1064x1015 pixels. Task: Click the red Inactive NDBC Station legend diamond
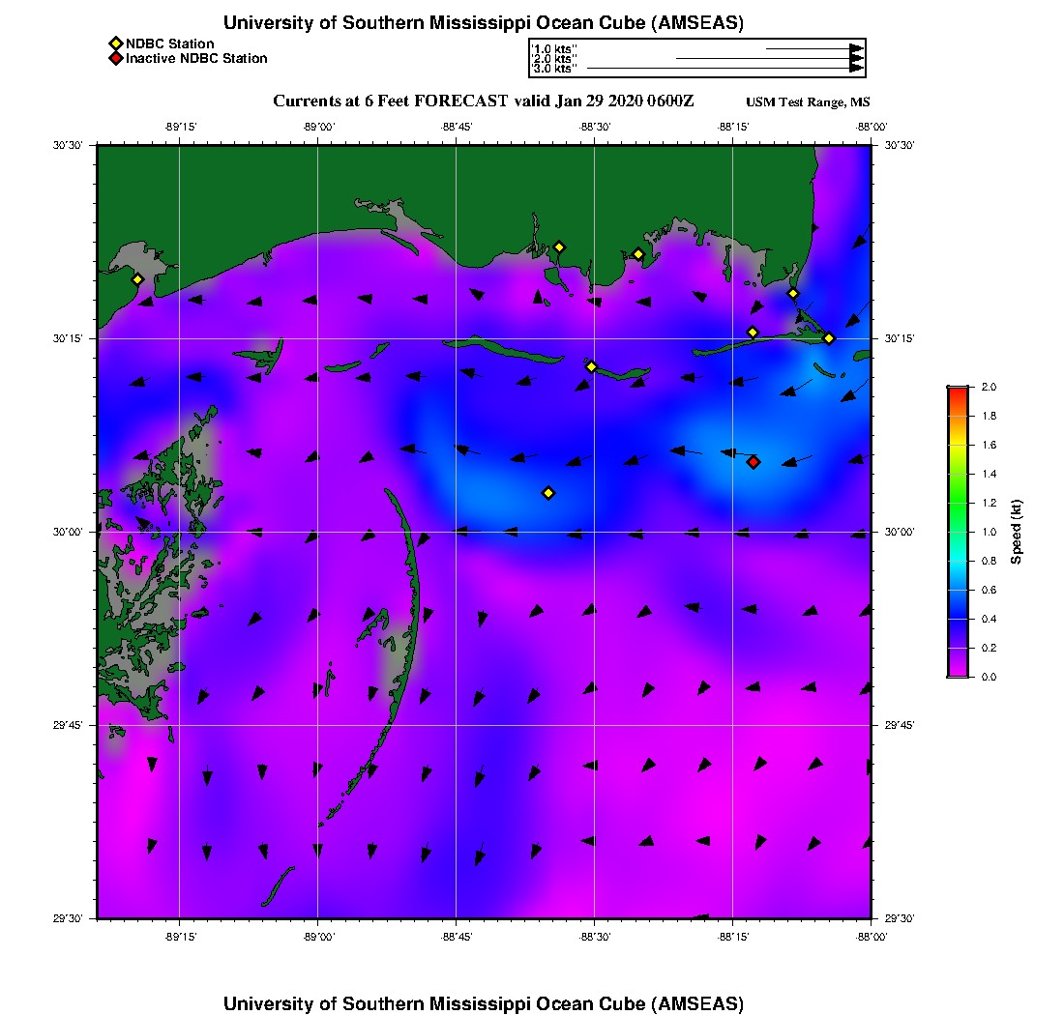(x=115, y=58)
